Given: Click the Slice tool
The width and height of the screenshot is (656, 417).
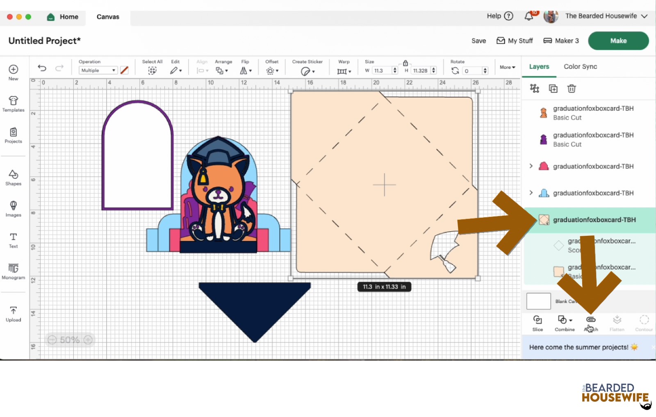Looking at the screenshot, I should [x=538, y=323].
